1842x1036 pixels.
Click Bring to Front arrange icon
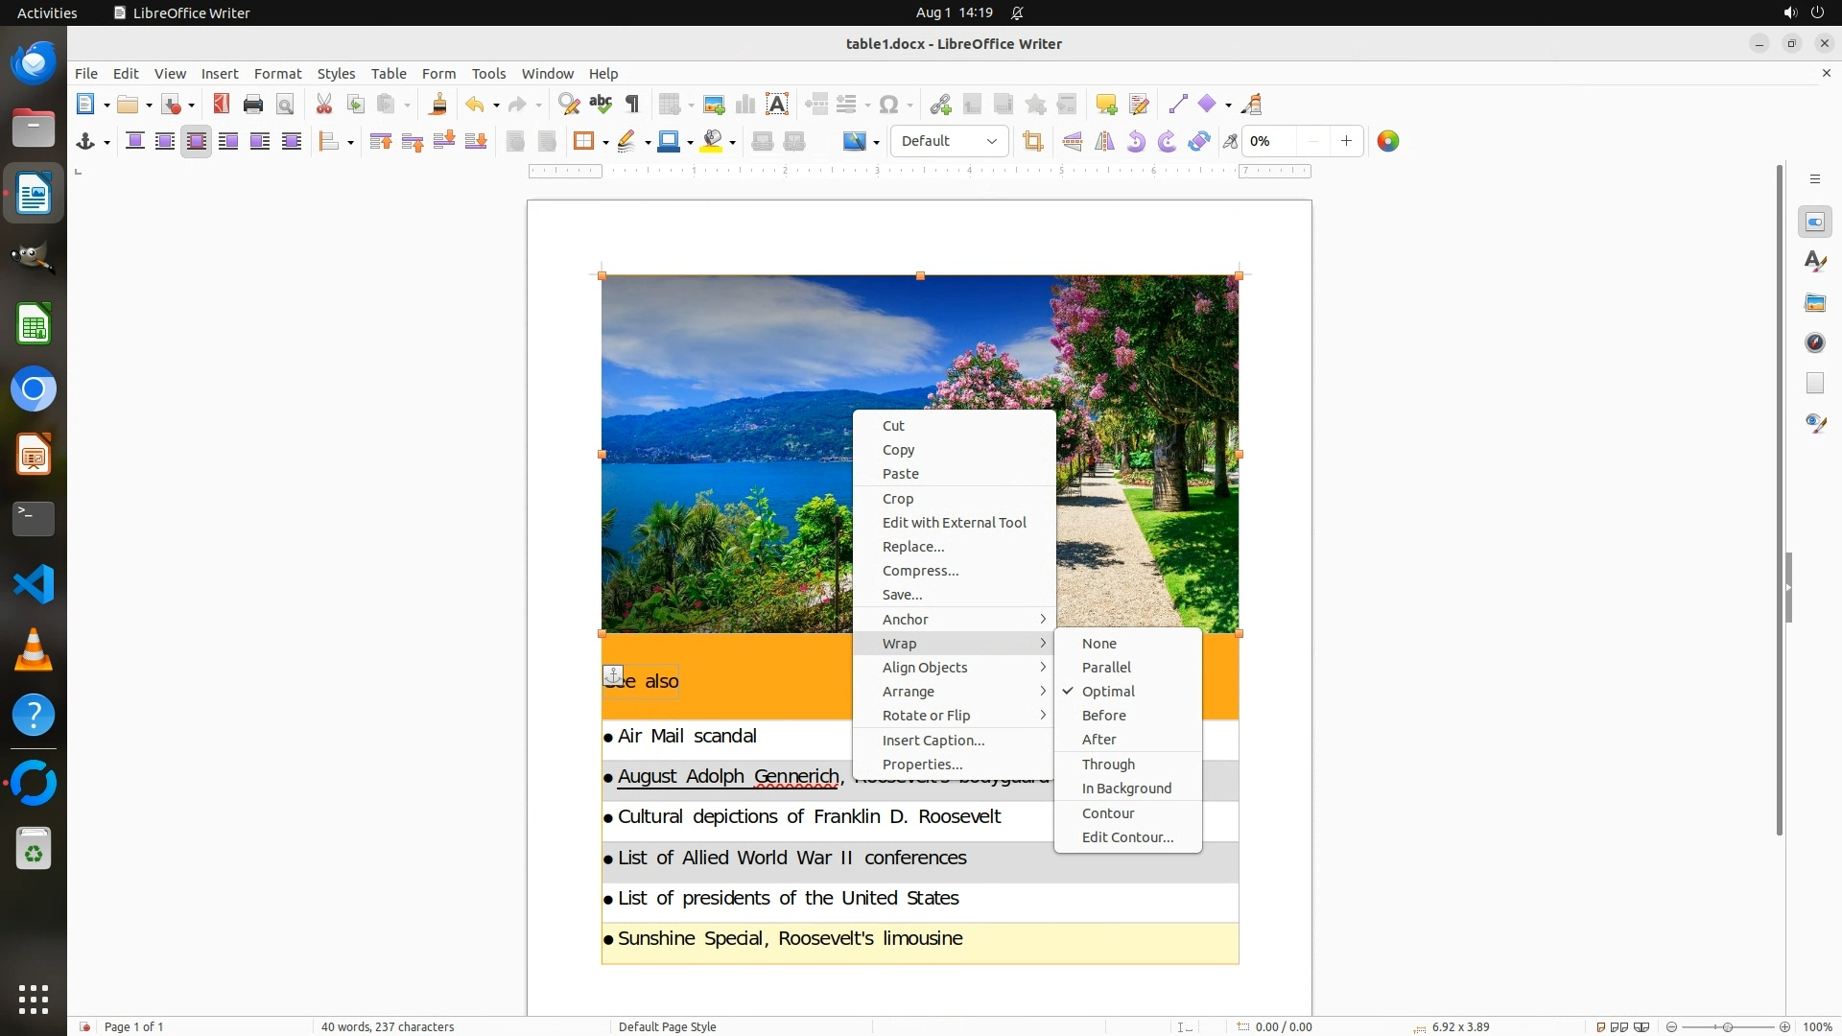(381, 142)
